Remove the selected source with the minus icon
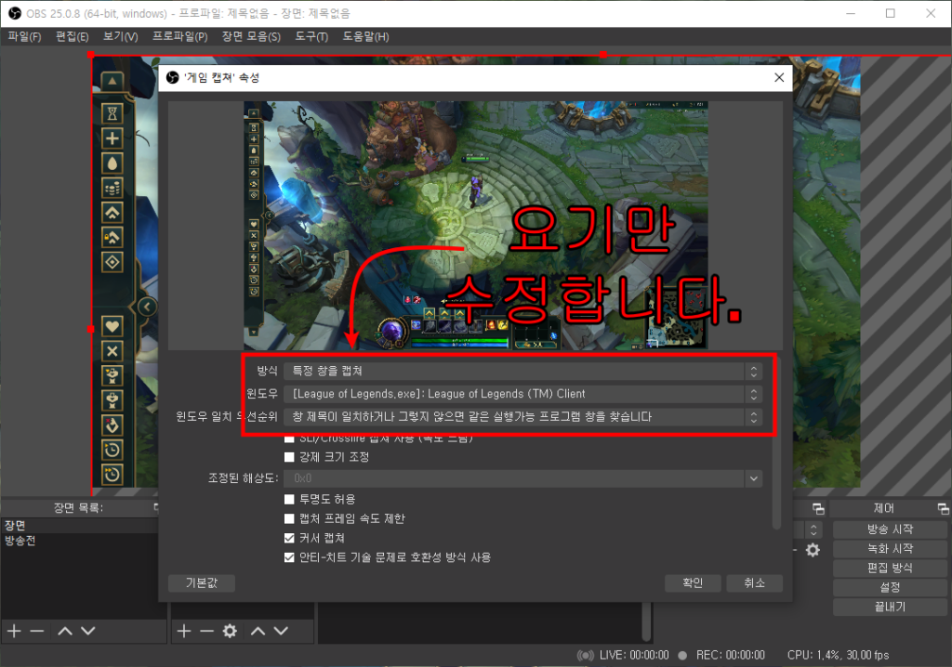Screen dimensions: 952x667 pyautogui.click(x=206, y=631)
